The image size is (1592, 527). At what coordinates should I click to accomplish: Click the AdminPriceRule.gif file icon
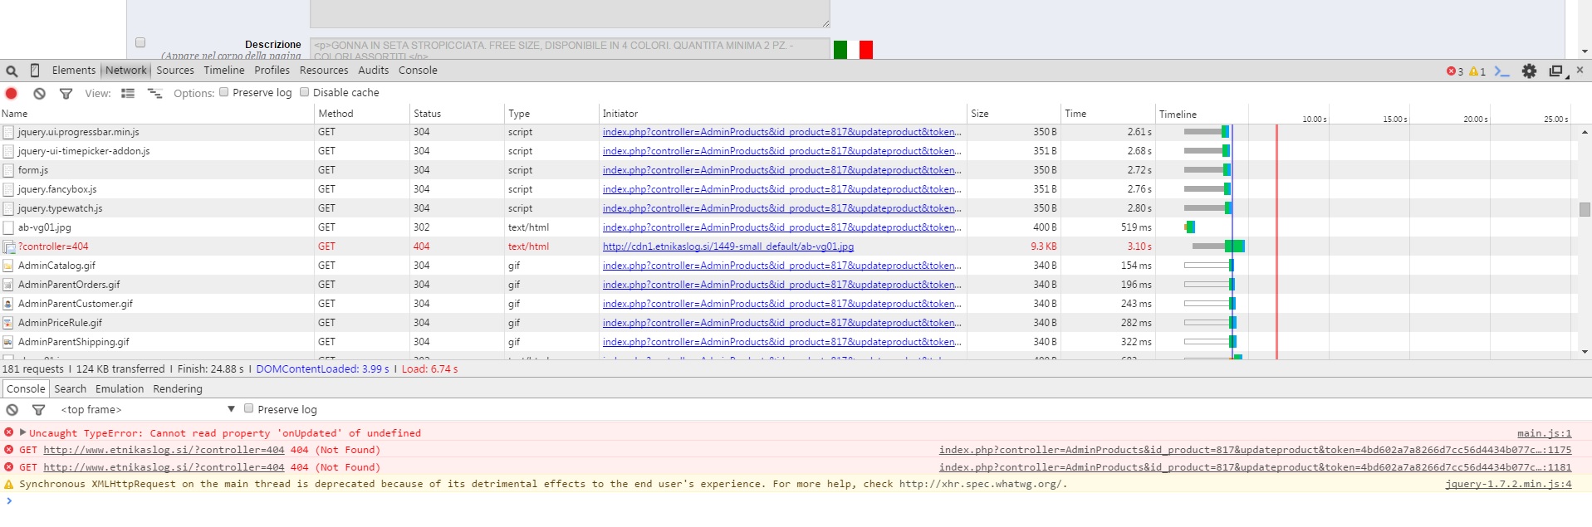tap(8, 323)
